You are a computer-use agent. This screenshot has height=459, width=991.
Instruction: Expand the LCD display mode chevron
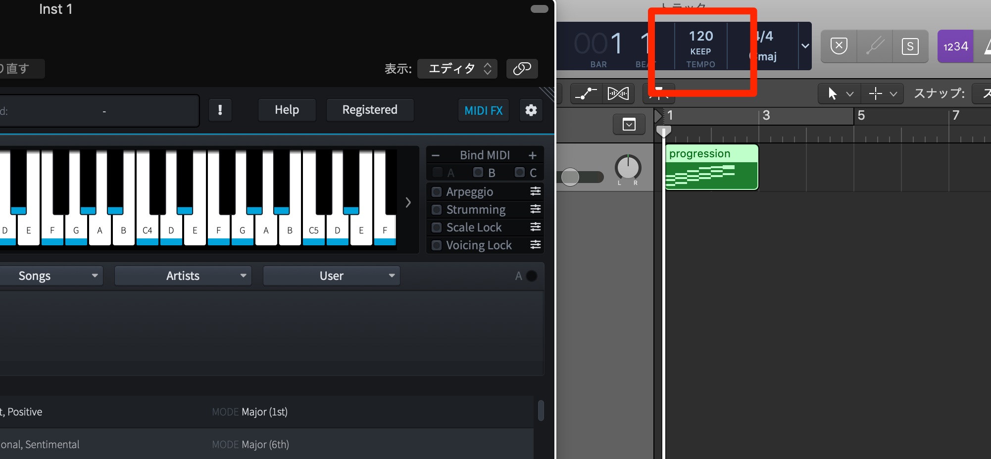pos(805,46)
